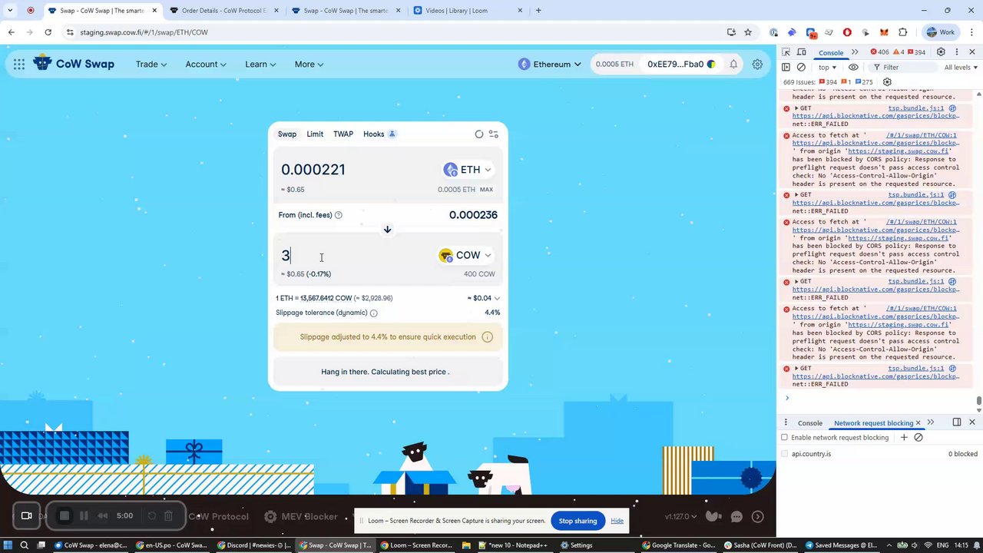Bookmark this page with the star icon
Image resolution: width=983 pixels, height=553 pixels.
(x=748, y=32)
